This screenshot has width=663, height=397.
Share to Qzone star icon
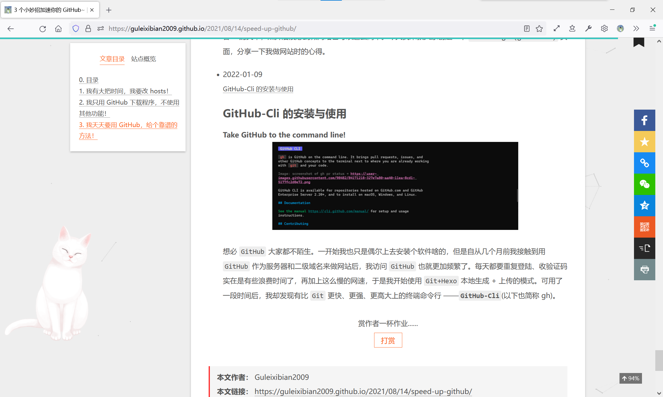[644, 206]
